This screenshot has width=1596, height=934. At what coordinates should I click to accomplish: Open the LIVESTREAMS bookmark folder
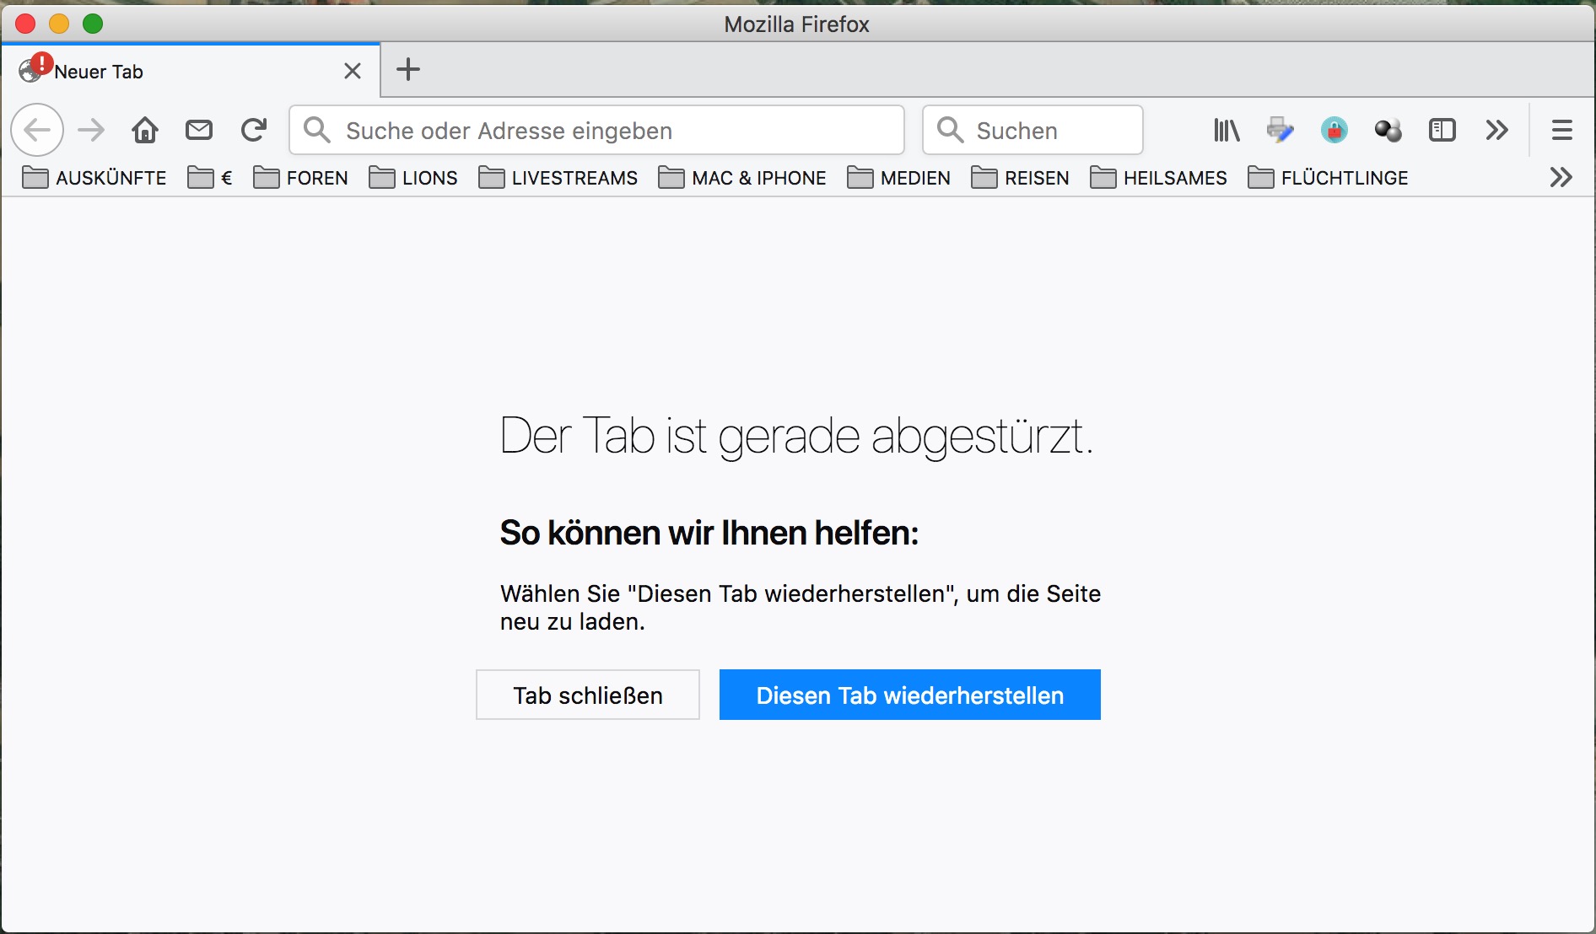pyautogui.click(x=558, y=178)
